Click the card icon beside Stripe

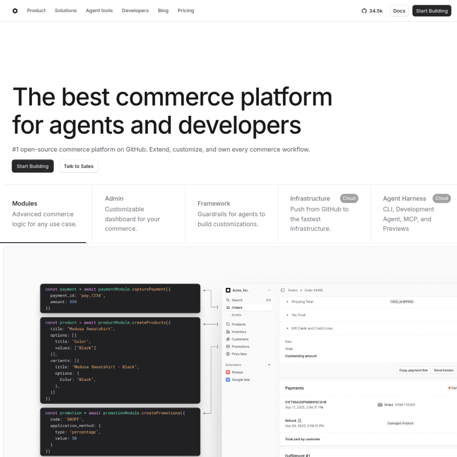pos(380,405)
